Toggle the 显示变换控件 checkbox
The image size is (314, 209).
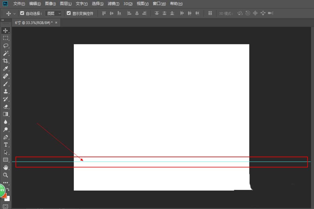tap(69, 13)
